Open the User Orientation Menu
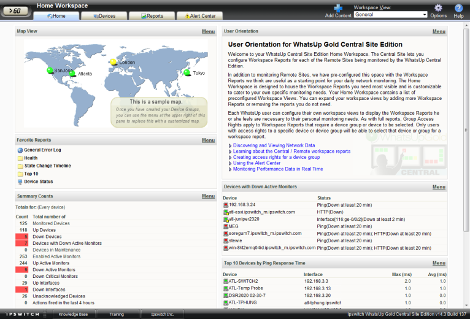Image resolution: width=470 pixels, height=319 pixels. (x=439, y=31)
